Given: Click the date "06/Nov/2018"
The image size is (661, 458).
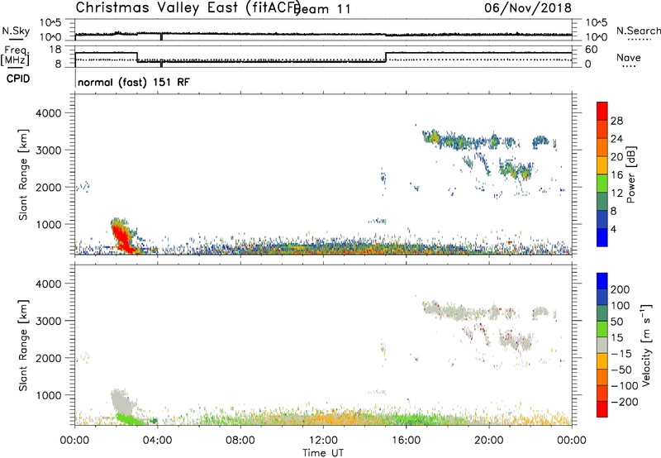Looking at the screenshot, I should tap(528, 7).
